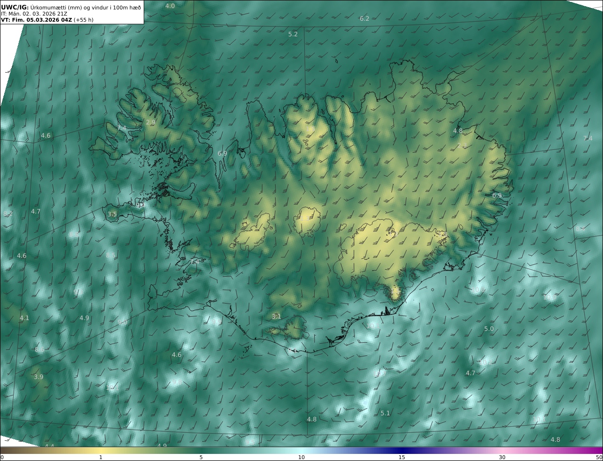603x461 pixels.
Task: Click the color scale tick label '15'
Action: click(x=402, y=458)
